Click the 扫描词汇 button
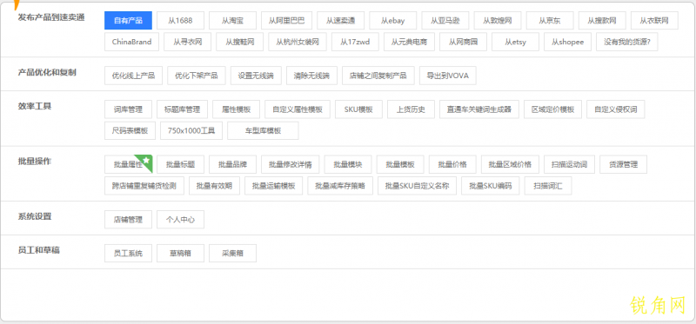Screen dimensions: 696x324 tap(548, 186)
